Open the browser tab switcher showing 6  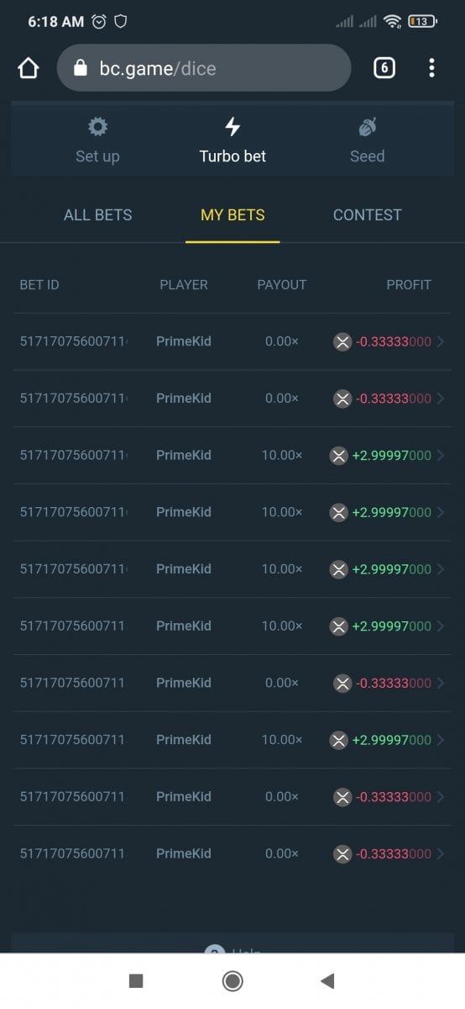point(384,68)
